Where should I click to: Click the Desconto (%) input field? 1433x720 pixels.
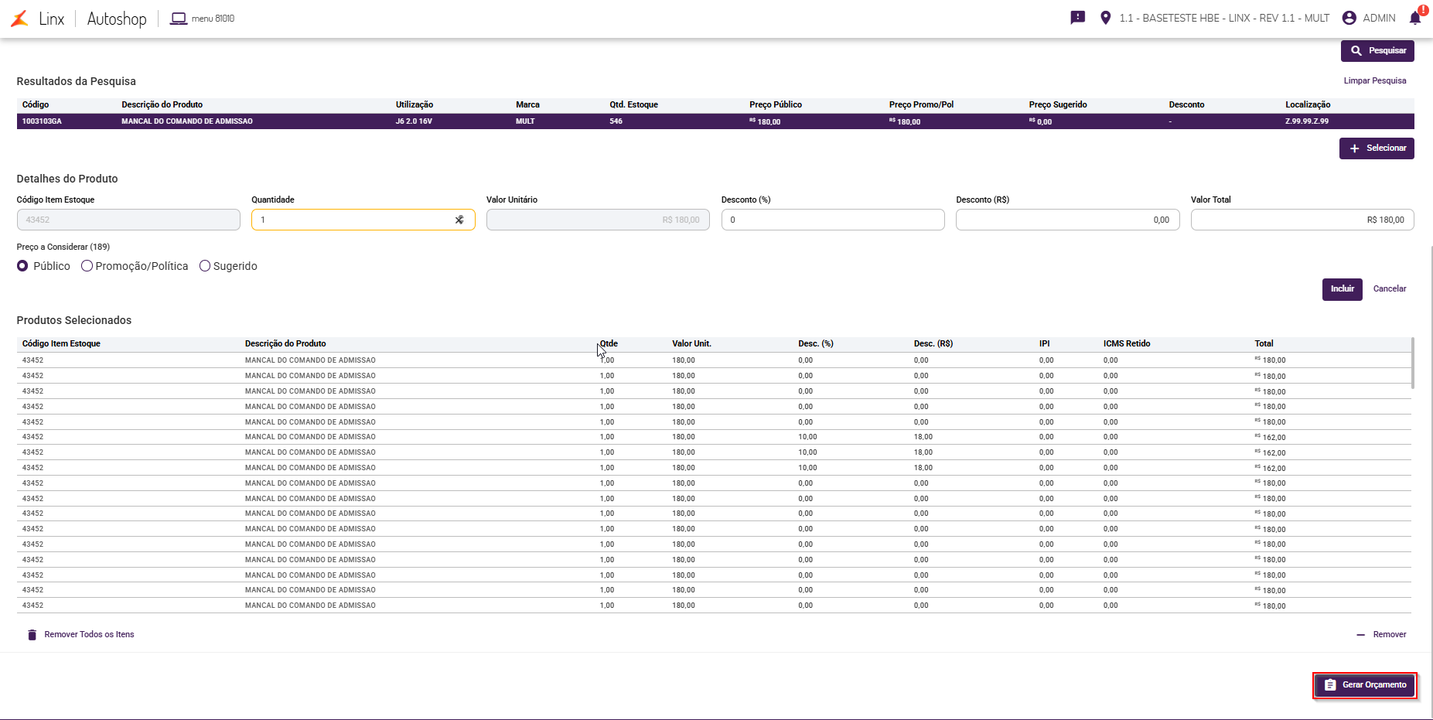tap(833, 220)
